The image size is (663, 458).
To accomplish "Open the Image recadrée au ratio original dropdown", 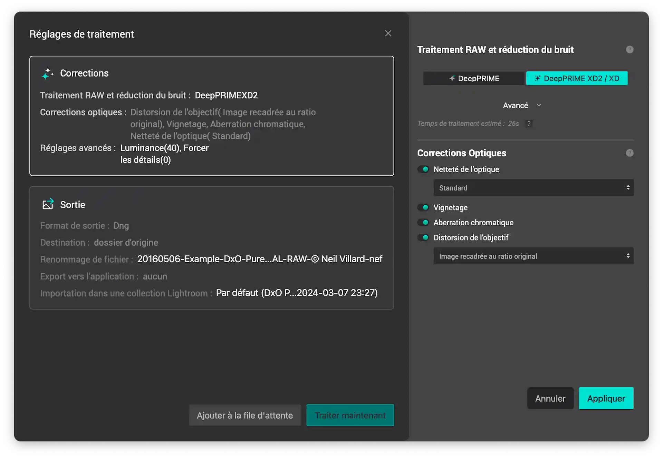I will [533, 256].
